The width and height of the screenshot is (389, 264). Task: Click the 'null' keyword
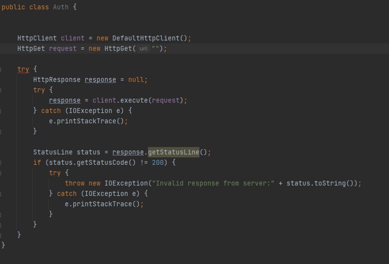point(136,79)
